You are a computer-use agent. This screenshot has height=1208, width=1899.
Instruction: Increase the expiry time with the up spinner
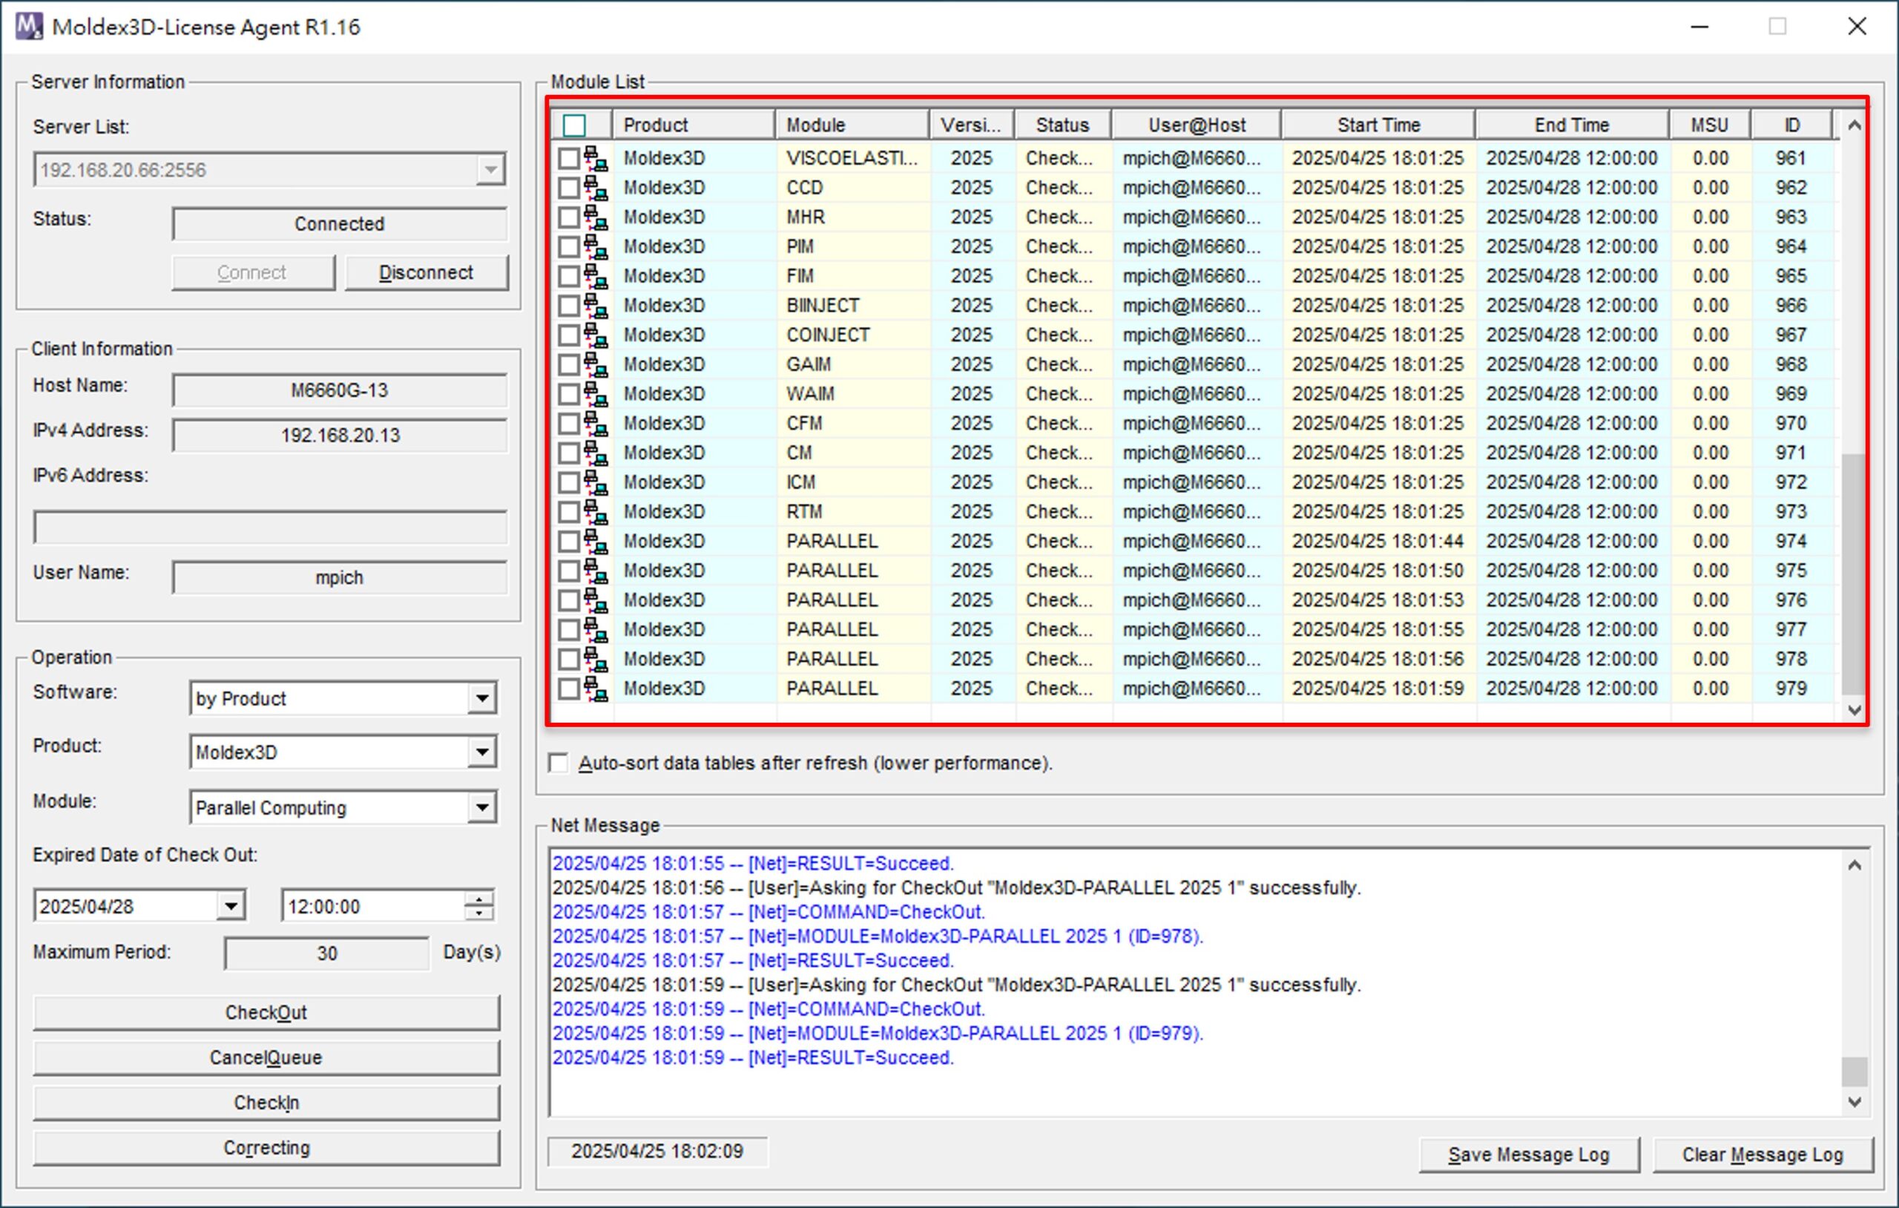coord(478,899)
